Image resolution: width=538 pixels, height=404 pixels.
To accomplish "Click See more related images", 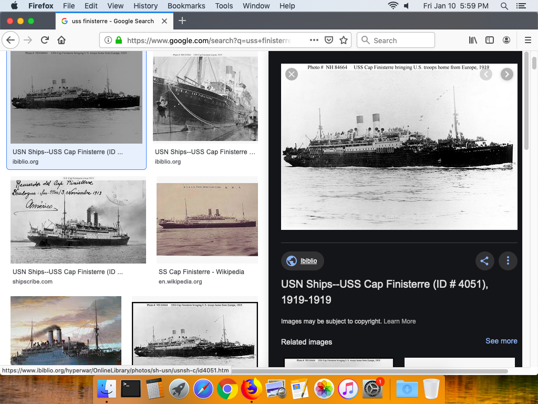I will point(501,341).
